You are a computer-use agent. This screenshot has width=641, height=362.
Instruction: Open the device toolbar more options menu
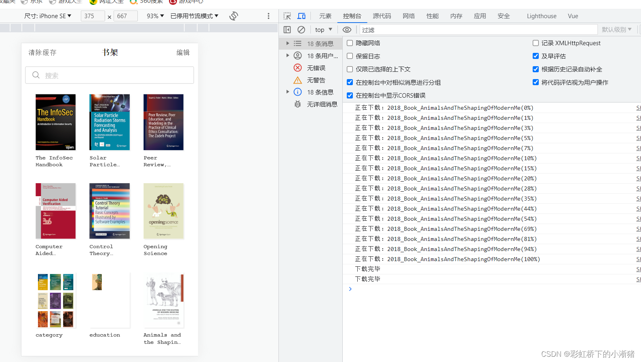tap(268, 16)
